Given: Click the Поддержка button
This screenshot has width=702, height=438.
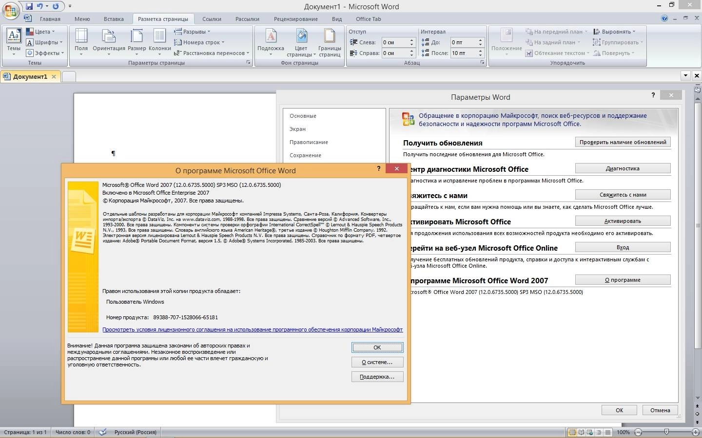Looking at the screenshot, I should point(377,377).
